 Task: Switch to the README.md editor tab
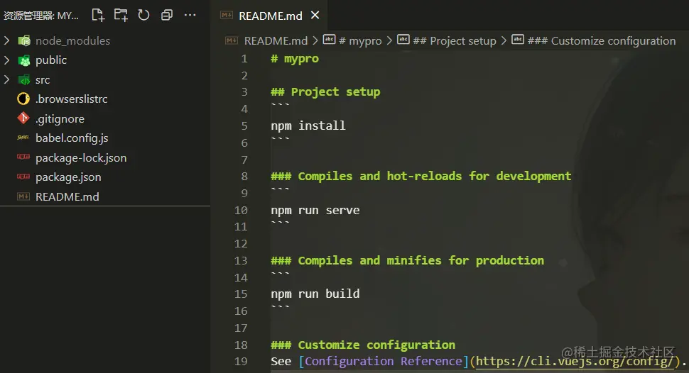[270, 16]
